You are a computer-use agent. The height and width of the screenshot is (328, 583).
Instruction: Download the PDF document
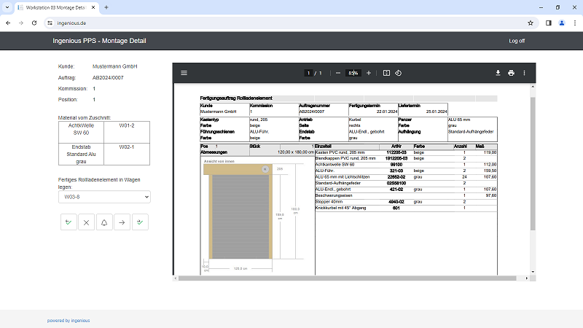click(x=498, y=73)
